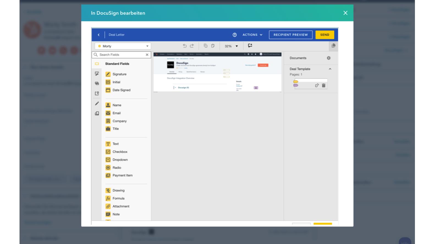The width and height of the screenshot is (435, 244).
Task: Select the Initial field
Action: click(x=116, y=82)
